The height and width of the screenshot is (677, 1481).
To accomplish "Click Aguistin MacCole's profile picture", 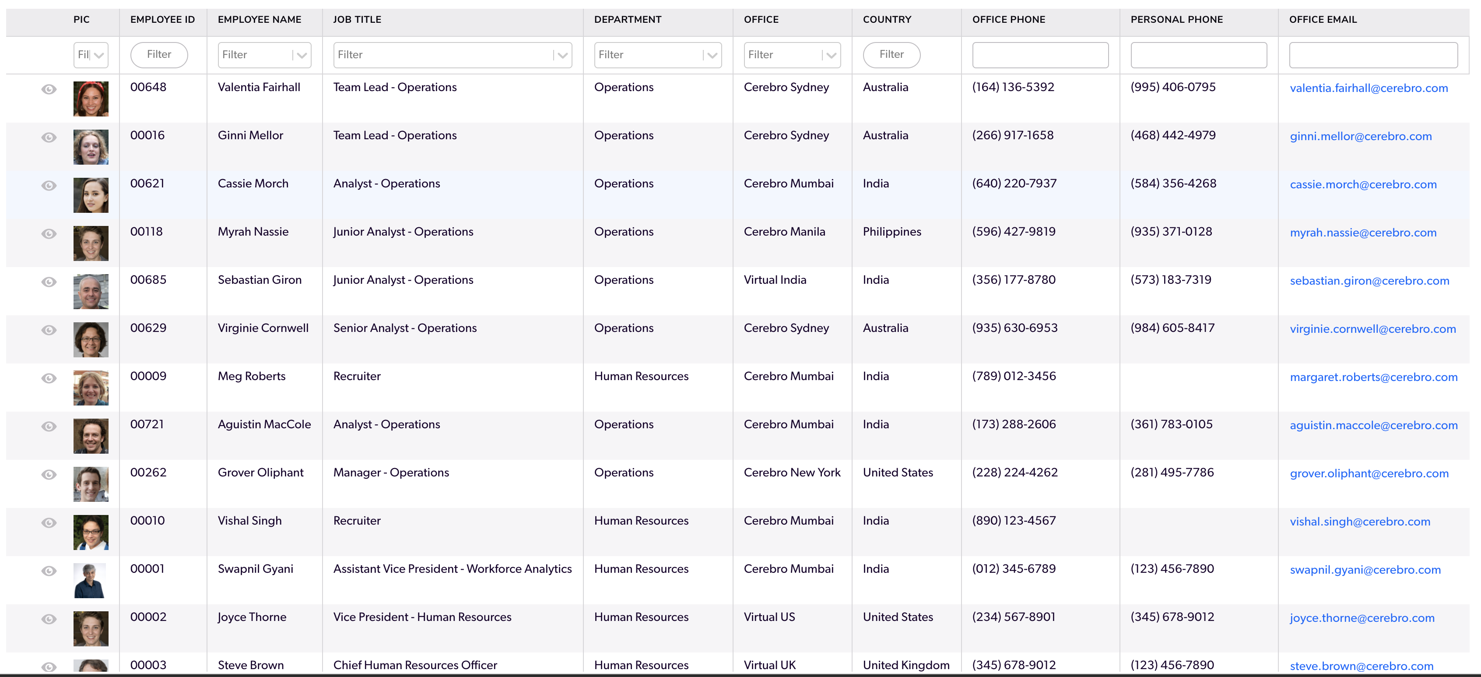I will point(91,435).
